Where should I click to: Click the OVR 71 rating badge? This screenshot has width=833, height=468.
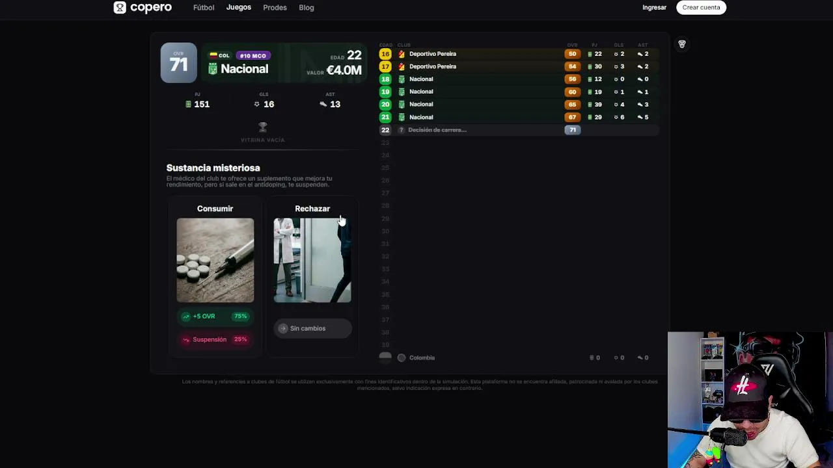(179, 63)
